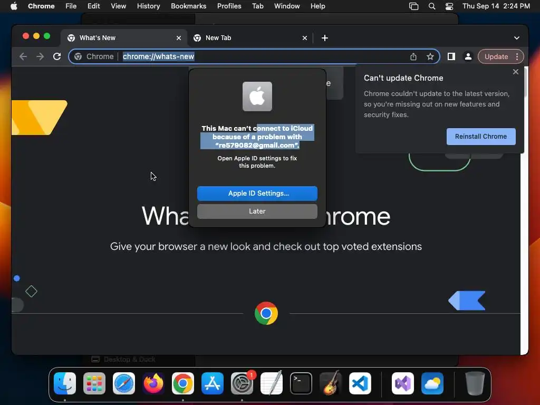Open the side panel icon
Viewport: 540px width, 405px height.
(x=451, y=56)
